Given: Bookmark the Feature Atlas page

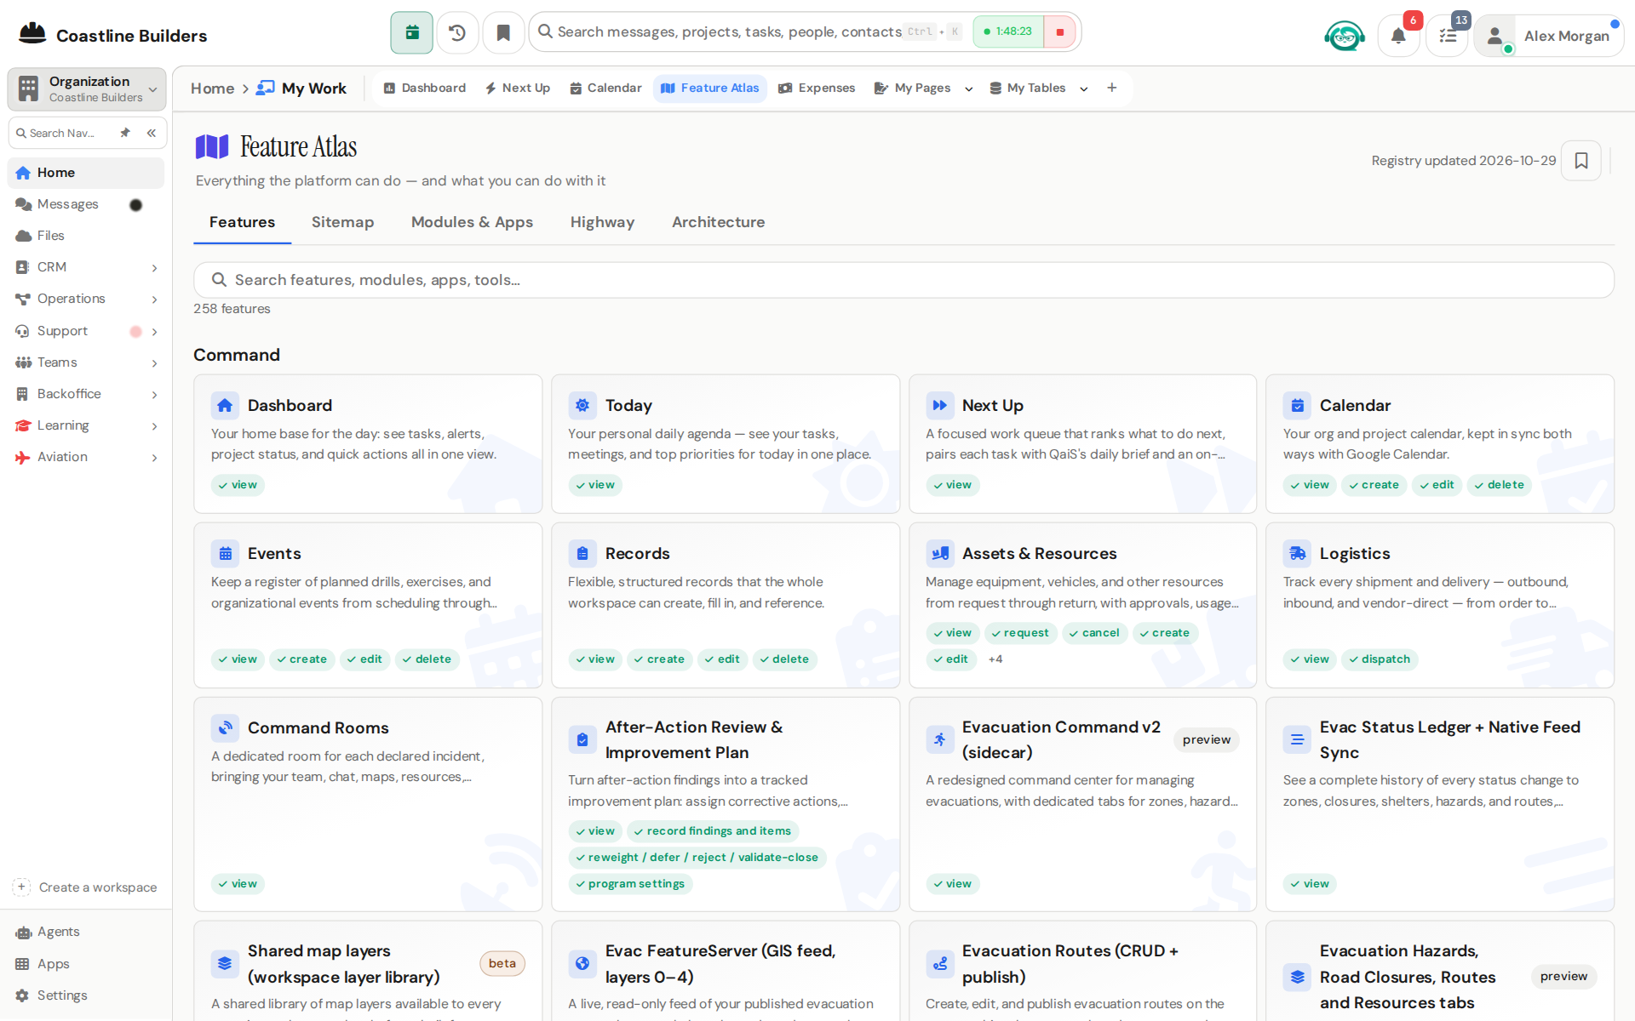Looking at the screenshot, I should point(1581,161).
